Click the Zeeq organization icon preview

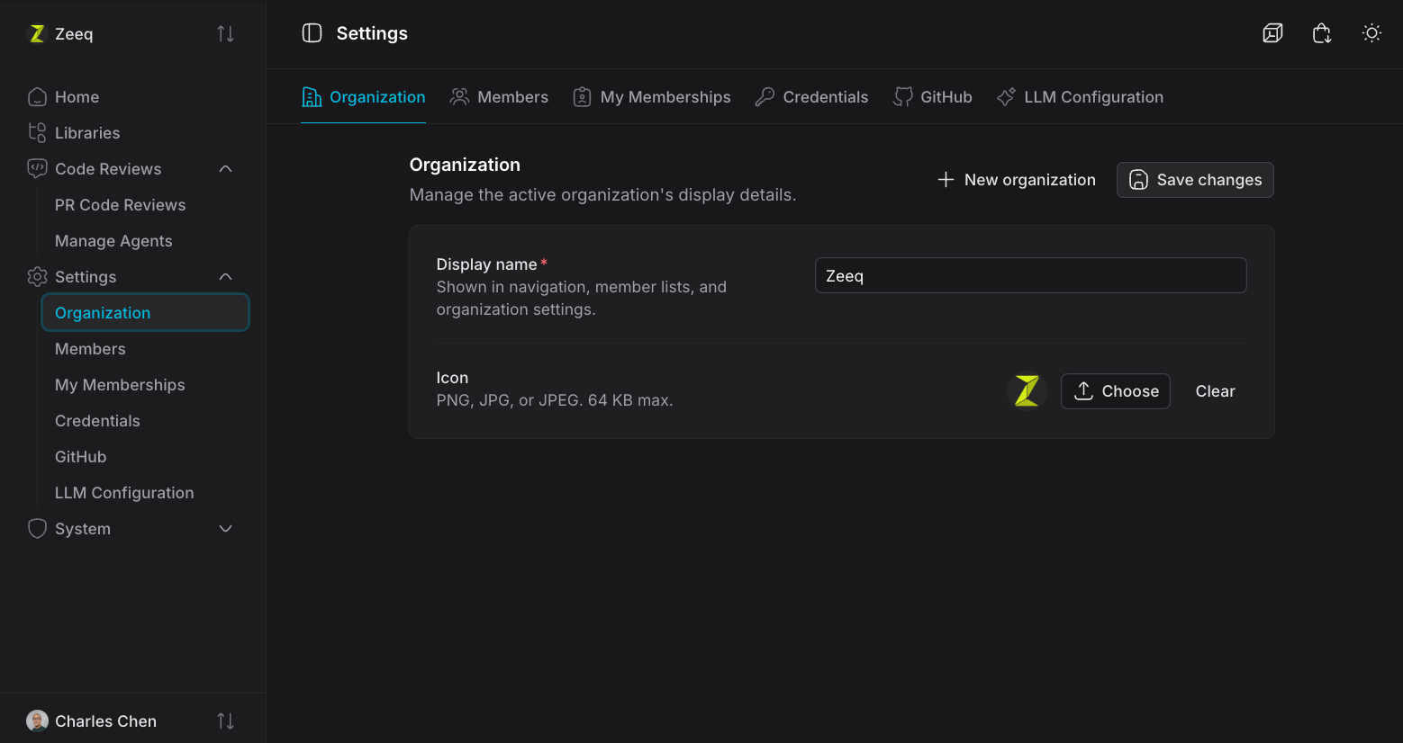tap(1027, 391)
